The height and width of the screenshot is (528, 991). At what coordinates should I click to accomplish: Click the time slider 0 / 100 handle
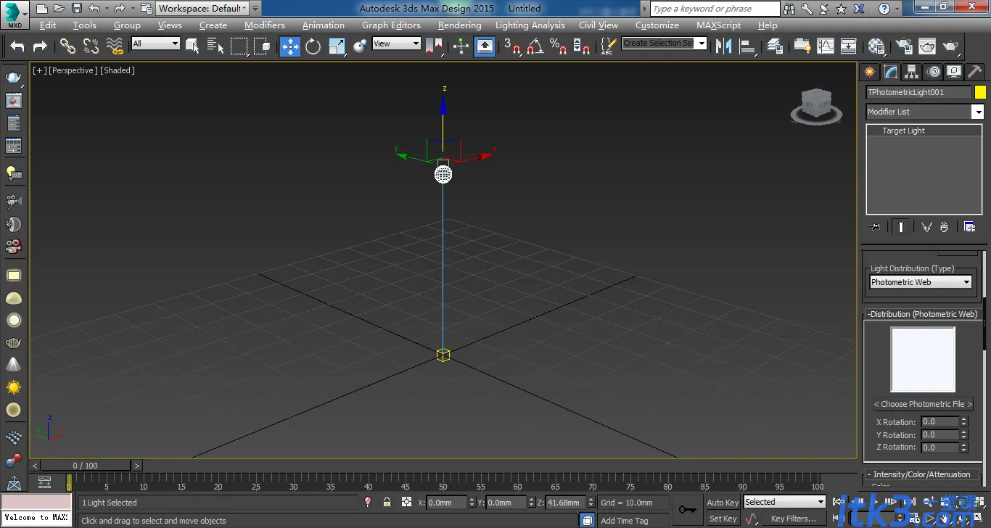[x=85, y=466]
